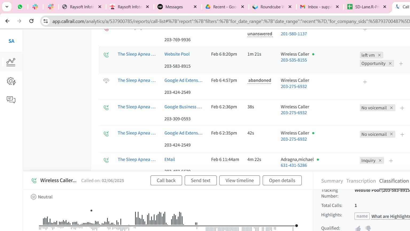Open caller number 631-431-5286
Image resolution: width=410 pixels, height=231 pixels.
[x=294, y=165]
